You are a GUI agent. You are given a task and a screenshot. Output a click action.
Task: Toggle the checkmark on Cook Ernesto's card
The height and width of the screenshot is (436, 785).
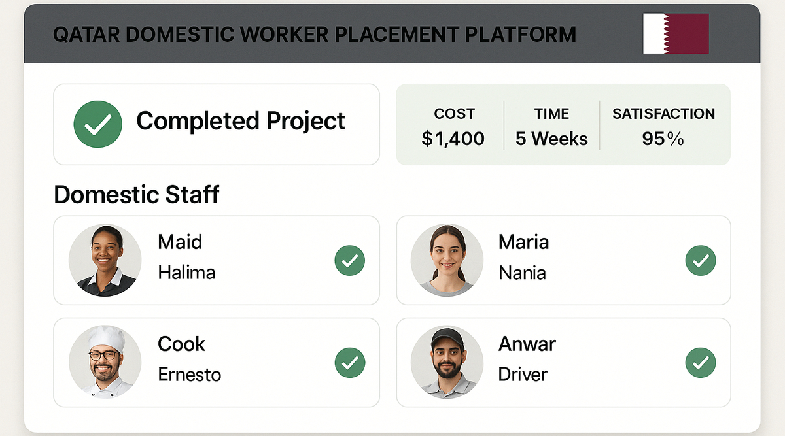349,363
